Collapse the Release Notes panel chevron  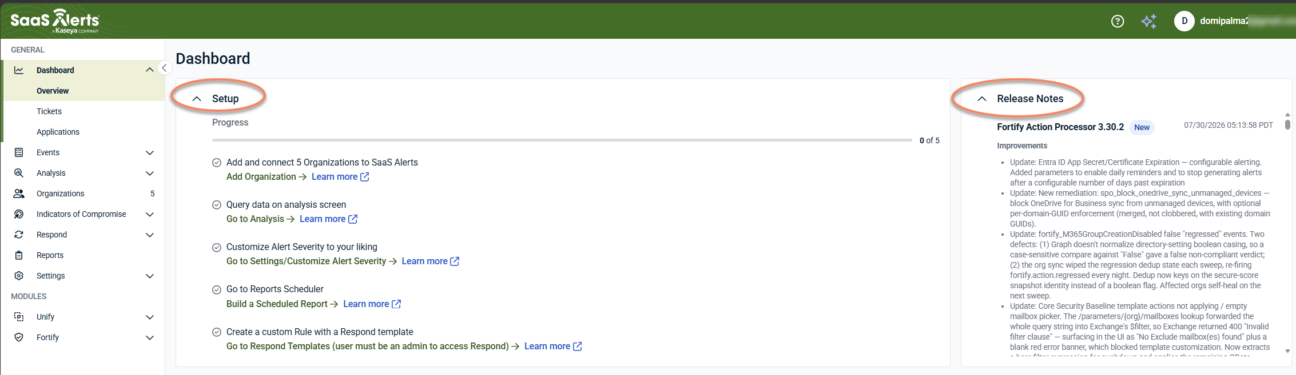click(x=982, y=99)
